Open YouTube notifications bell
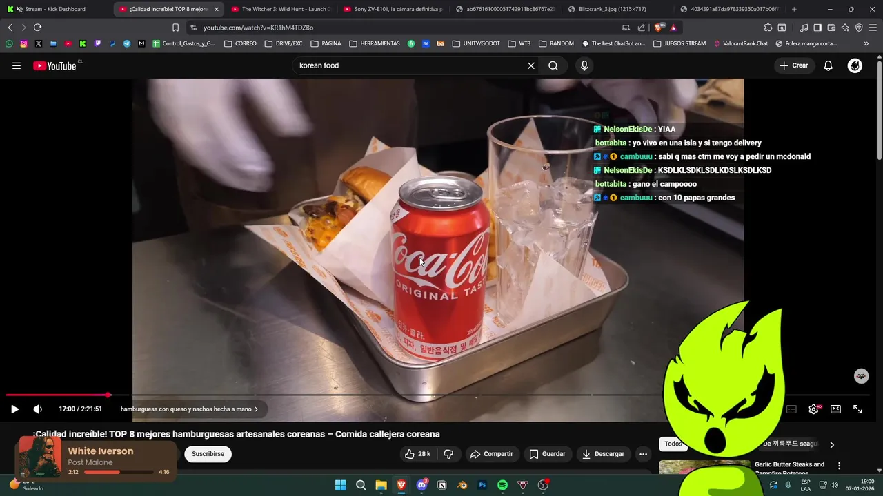This screenshot has height=496, width=883. point(829,65)
